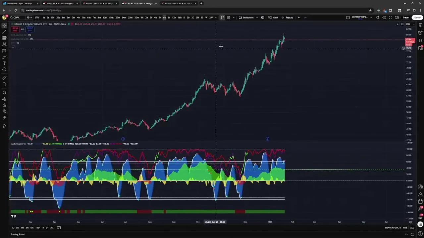Toggle visibility of MarketCipher DBS indicator
This screenshot has width=424, height=238.
[31, 39]
